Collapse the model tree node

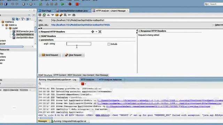tap(6, 28)
